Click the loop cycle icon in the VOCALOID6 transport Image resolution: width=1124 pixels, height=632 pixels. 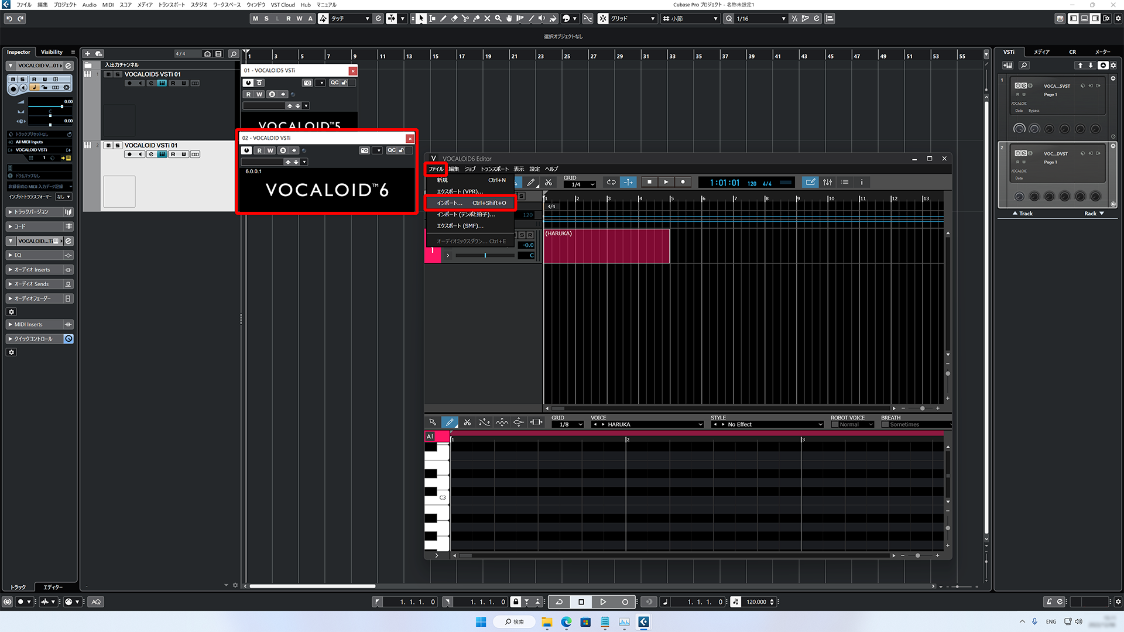coord(611,182)
